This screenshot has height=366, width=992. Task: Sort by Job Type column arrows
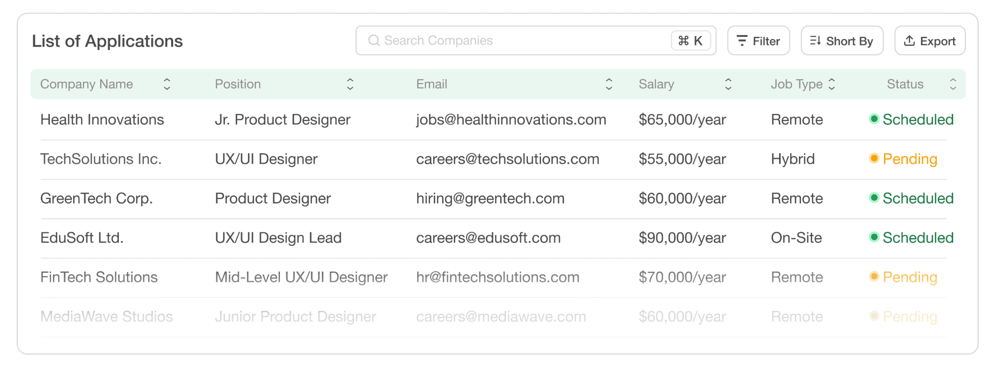(831, 84)
